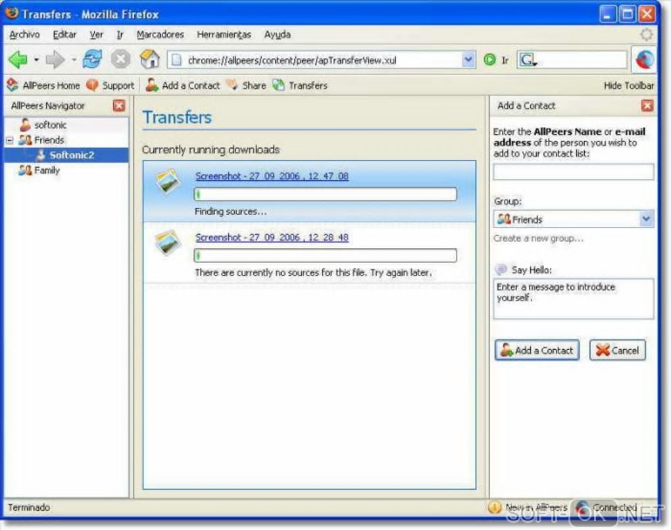Viewport: 671px width, 530px height.
Task: Click the progress bar for Screenshot 12_28_48
Action: tap(325, 255)
